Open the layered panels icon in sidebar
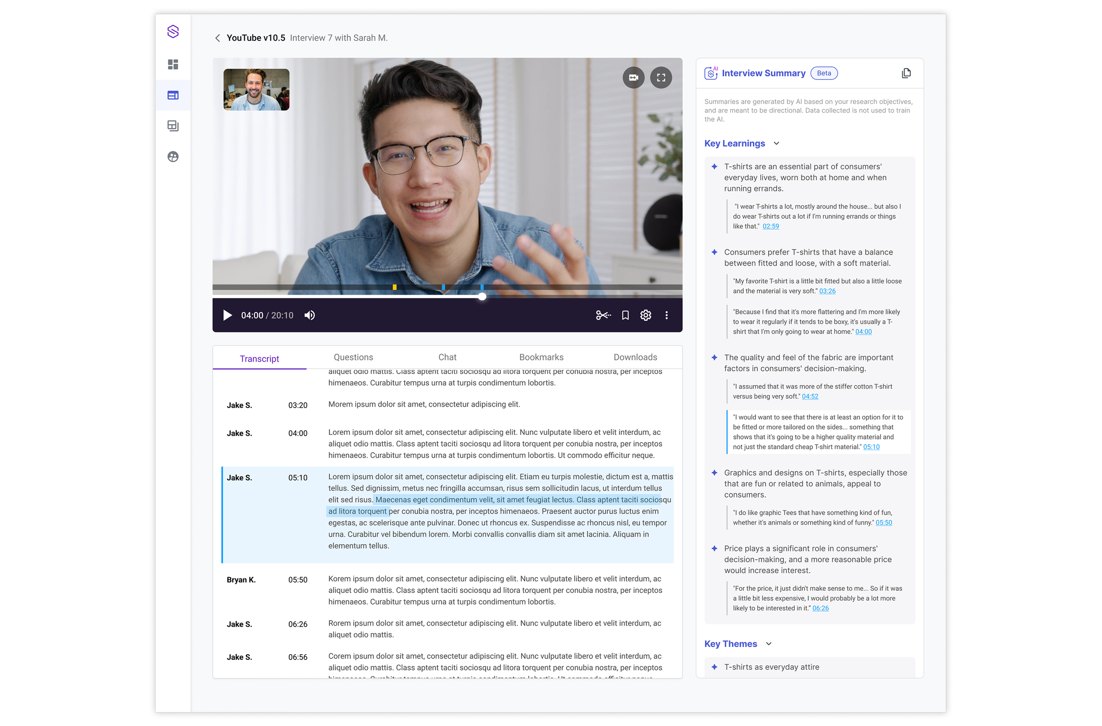This screenshot has width=1102, height=726. point(173,126)
